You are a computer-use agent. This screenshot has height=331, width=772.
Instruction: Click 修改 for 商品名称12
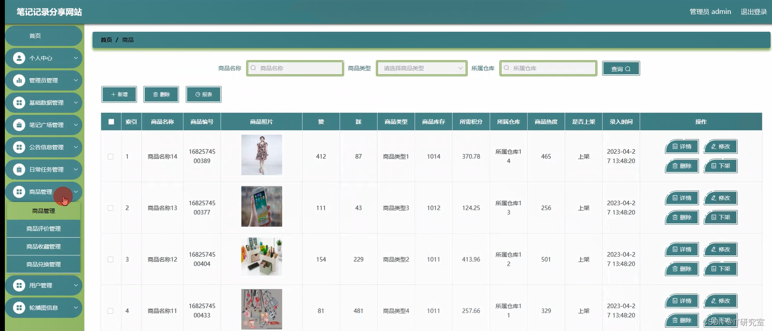coord(721,249)
